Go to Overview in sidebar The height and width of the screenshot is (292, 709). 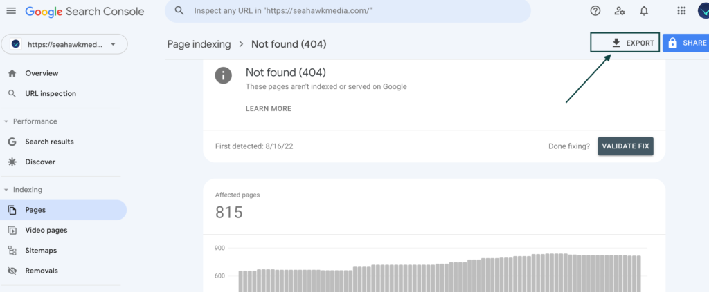pyautogui.click(x=42, y=73)
